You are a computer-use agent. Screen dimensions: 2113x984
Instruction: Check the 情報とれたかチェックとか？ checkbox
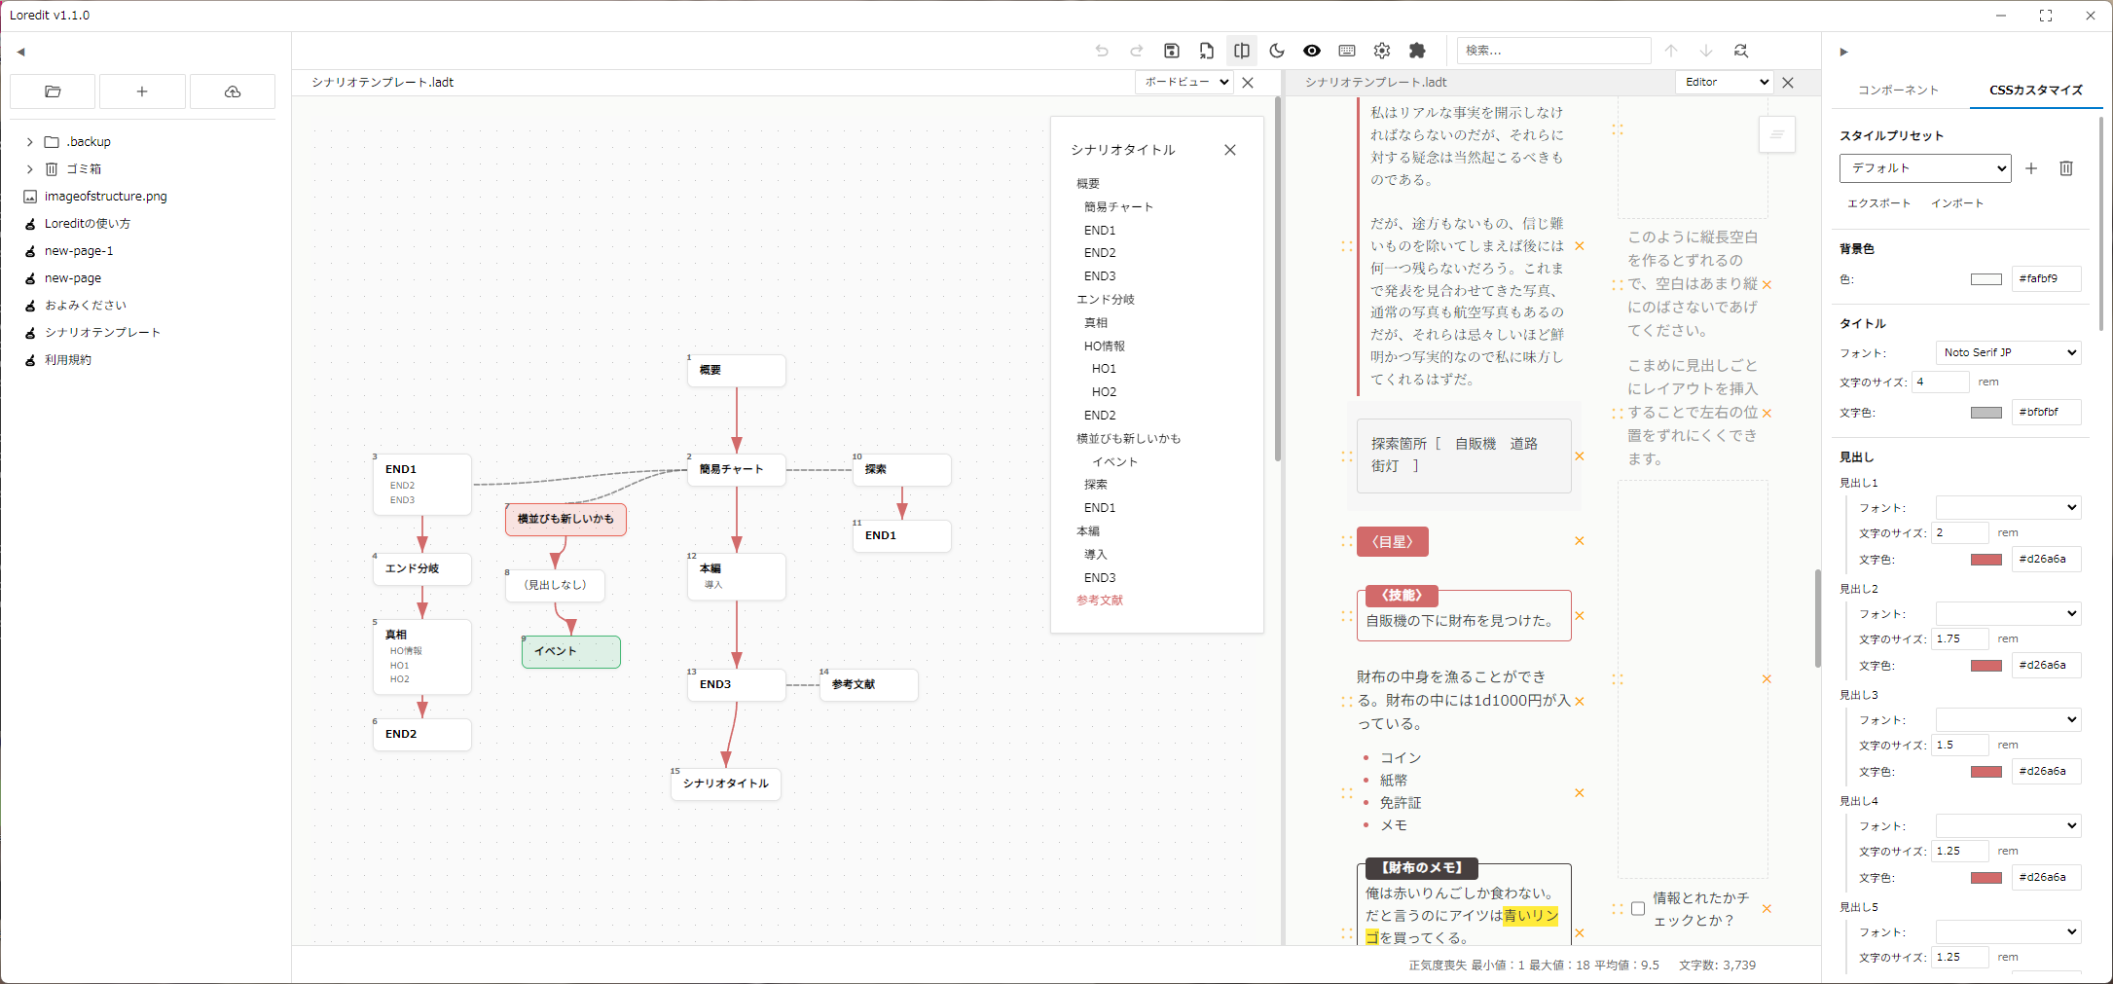[1638, 909]
